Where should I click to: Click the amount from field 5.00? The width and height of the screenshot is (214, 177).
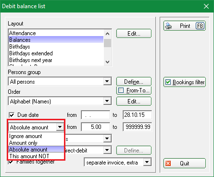(x=96, y=127)
